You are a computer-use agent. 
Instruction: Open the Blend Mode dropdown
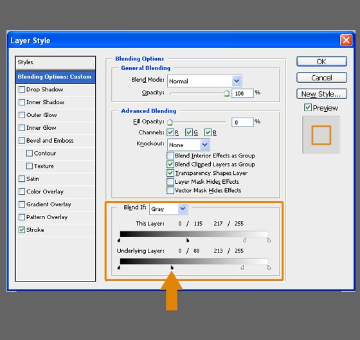pos(204,81)
